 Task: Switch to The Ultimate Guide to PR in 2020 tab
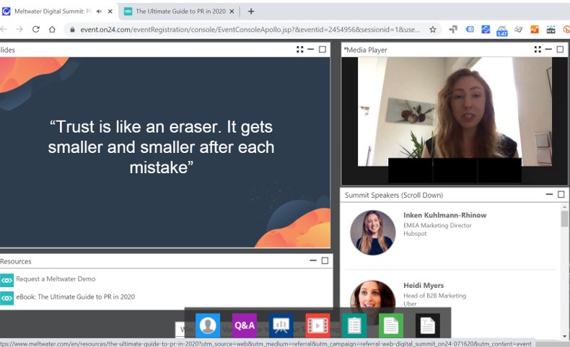180,12
